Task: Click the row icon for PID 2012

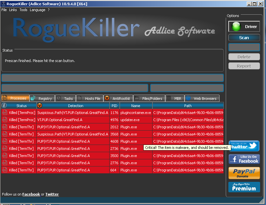Action: tap(5, 127)
